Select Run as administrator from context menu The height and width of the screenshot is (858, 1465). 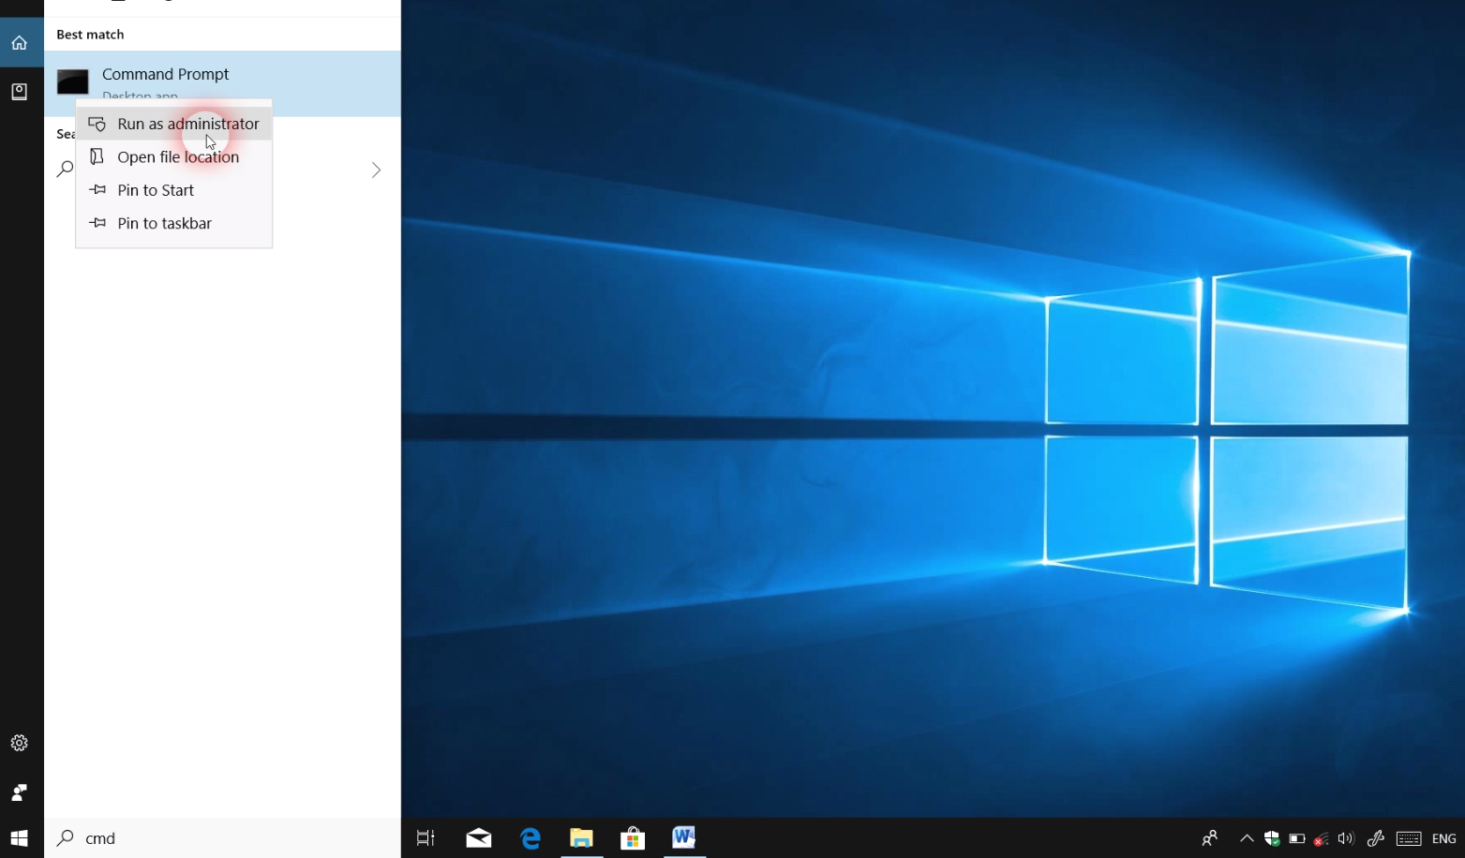[187, 124]
